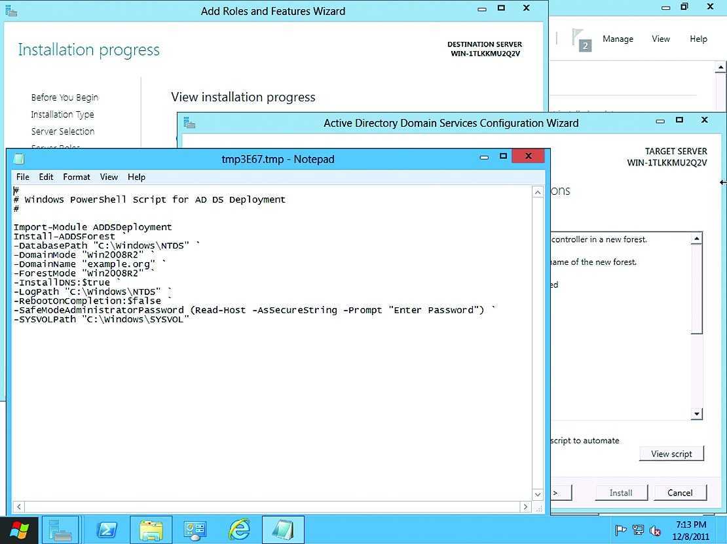Click the Notepad taskbar icon
This screenshot has height=544, width=727.
[x=283, y=529]
